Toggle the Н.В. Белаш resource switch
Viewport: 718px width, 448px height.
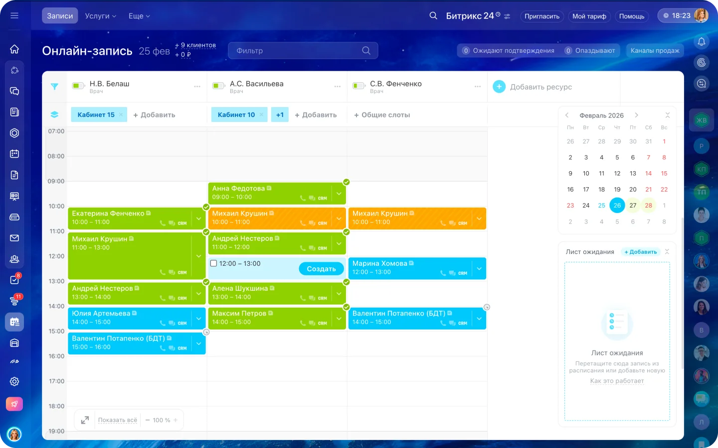(78, 86)
